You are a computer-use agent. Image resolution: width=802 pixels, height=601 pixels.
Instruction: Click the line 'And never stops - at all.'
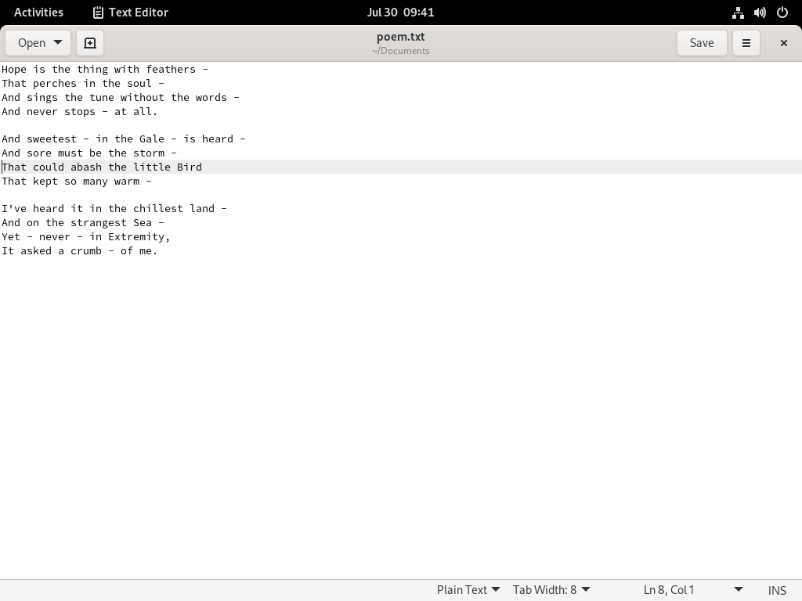pyautogui.click(x=80, y=111)
